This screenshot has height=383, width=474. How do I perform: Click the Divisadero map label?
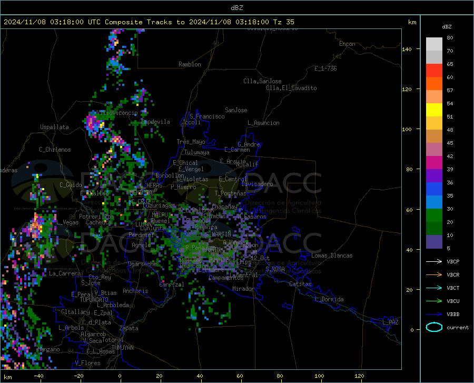[x=257, y=184]
